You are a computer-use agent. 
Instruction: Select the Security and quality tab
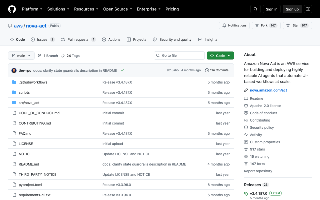[172, 39]
